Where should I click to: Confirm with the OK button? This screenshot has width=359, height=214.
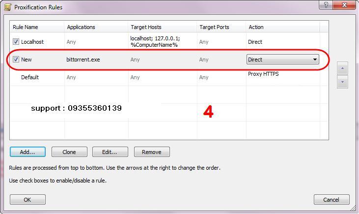pyautogui.click(x=28, y=200)
